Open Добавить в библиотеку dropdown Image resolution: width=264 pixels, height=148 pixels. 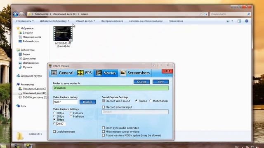(x=54, y=21)
